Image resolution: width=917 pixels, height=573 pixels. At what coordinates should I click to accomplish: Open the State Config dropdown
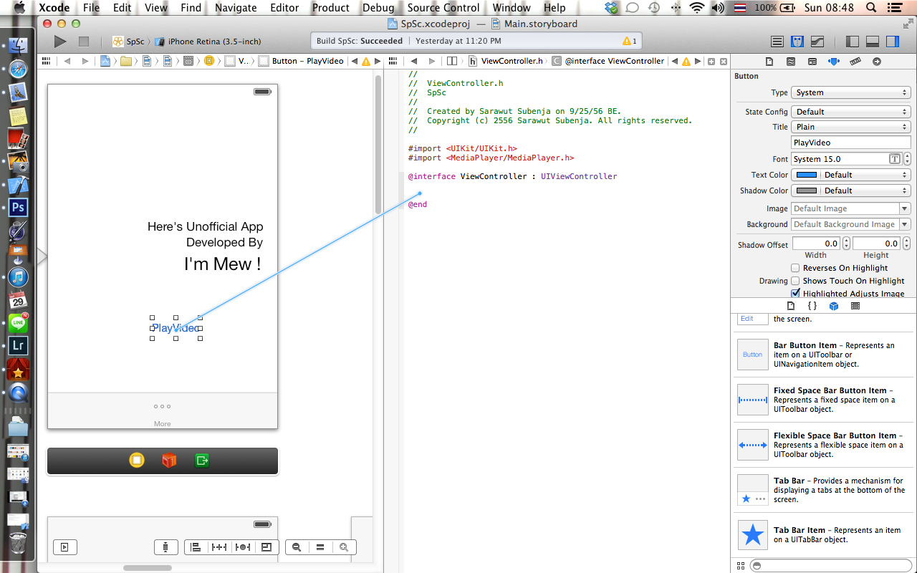(851, 112)
